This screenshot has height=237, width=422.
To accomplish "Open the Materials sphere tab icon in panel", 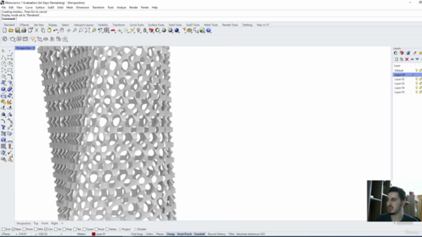I will 408,53.
